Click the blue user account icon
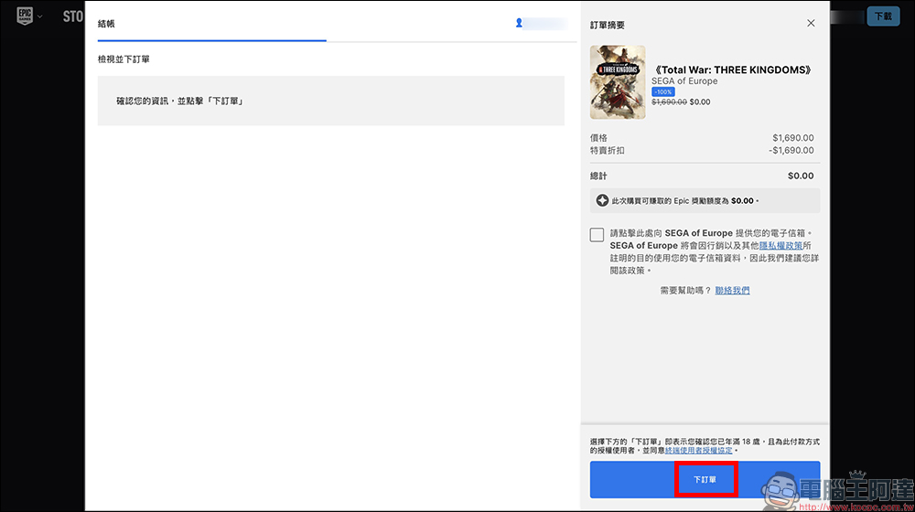 pos(519,23)
